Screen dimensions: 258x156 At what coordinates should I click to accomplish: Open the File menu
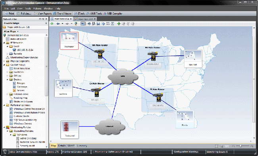coord(6,8)
